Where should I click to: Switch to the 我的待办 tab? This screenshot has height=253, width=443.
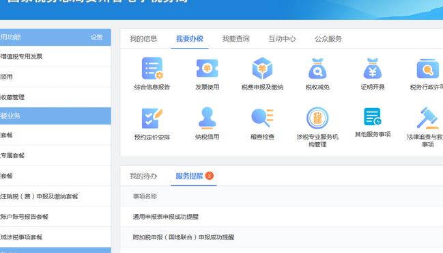(143, 176)
